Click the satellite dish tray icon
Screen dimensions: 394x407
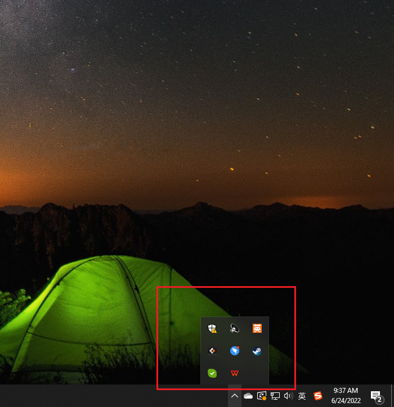(235, 329)
